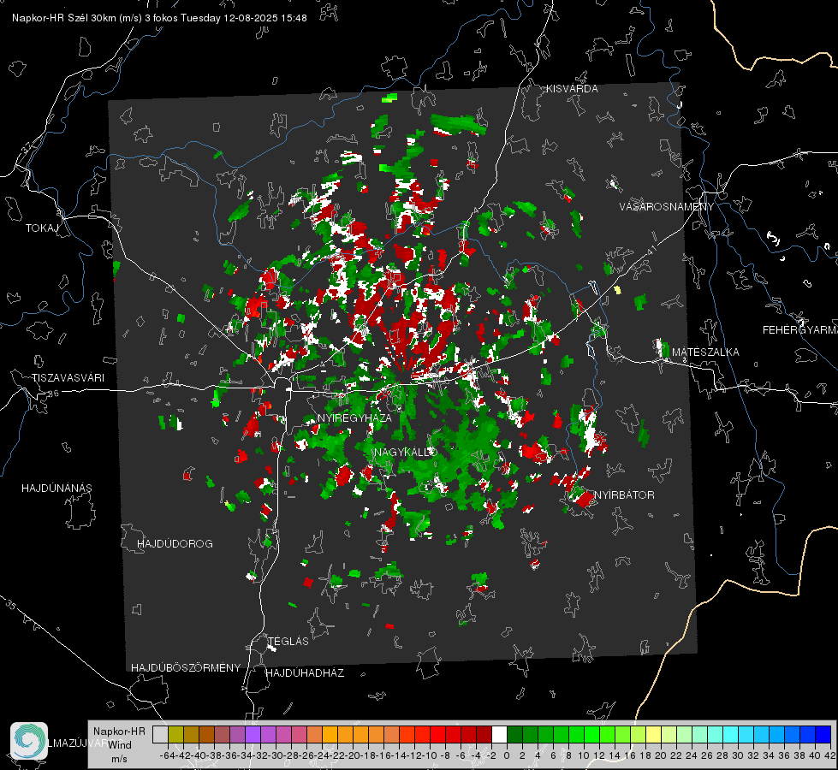Click the NAGYKÁLLÓ city label
This screenshot has height=770, width=838.
point(405,453)
